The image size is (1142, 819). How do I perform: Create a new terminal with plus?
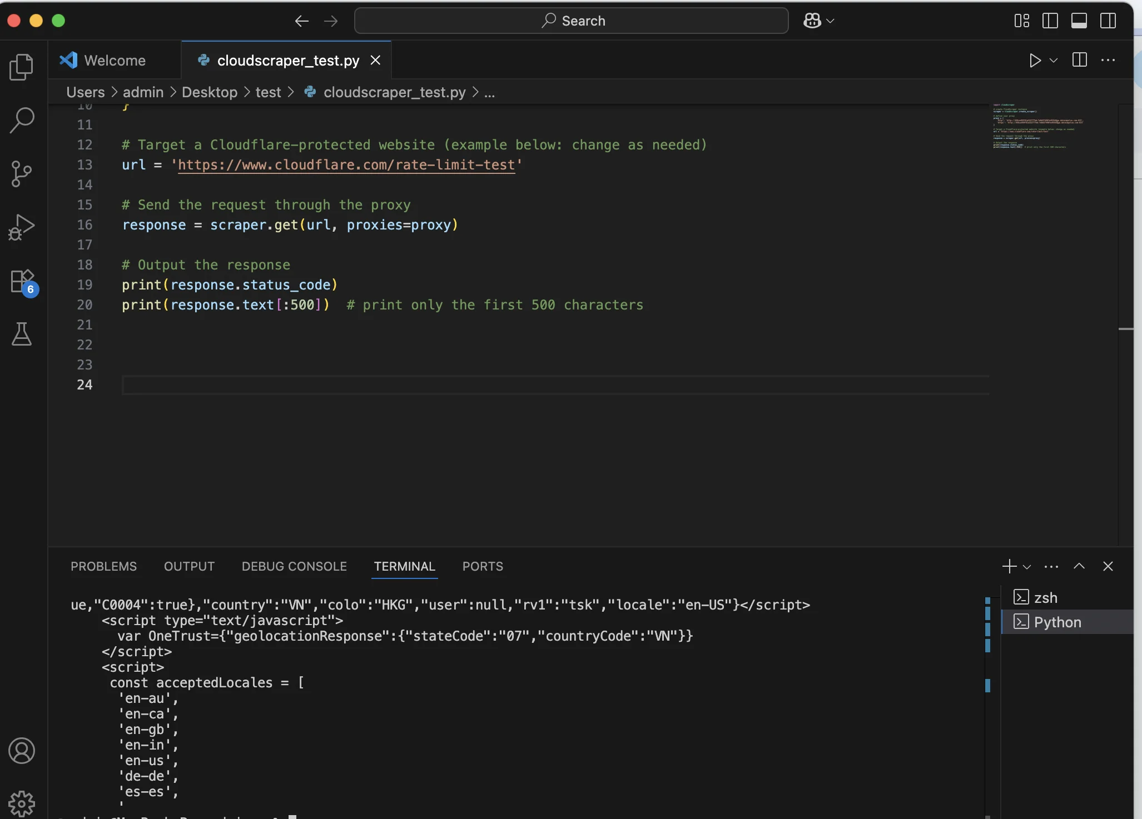point(1009,566)
